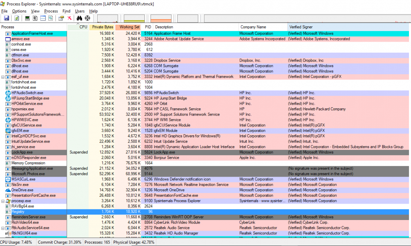Expand or collapse the esif_uf.exe tree node
Screen dimensions: 411x246
point(3,77)
